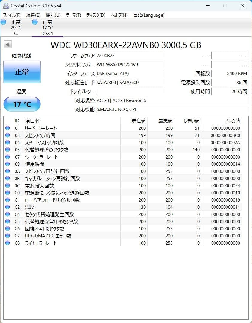Viewport: 252px width, 323px height.
Task: Click the health lamp icon above the C: drive
Action: pyautogui.click(x=4, y=22)
